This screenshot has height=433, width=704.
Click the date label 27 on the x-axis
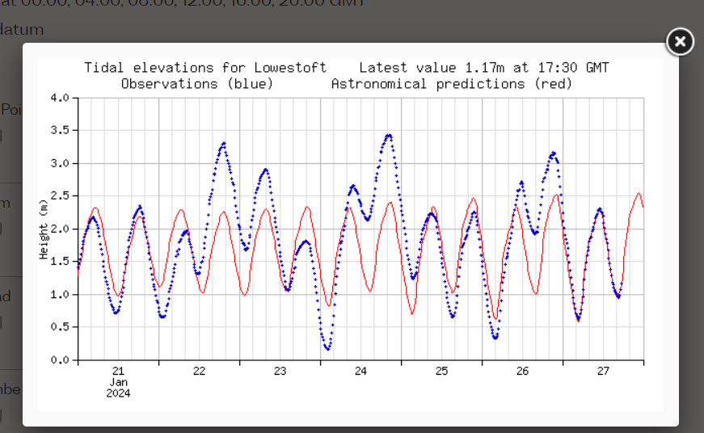604,372
